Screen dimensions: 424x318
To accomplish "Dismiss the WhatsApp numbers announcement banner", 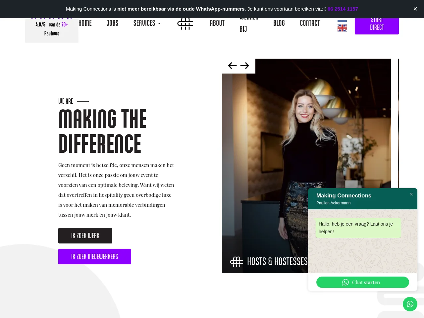I will 415,9.
